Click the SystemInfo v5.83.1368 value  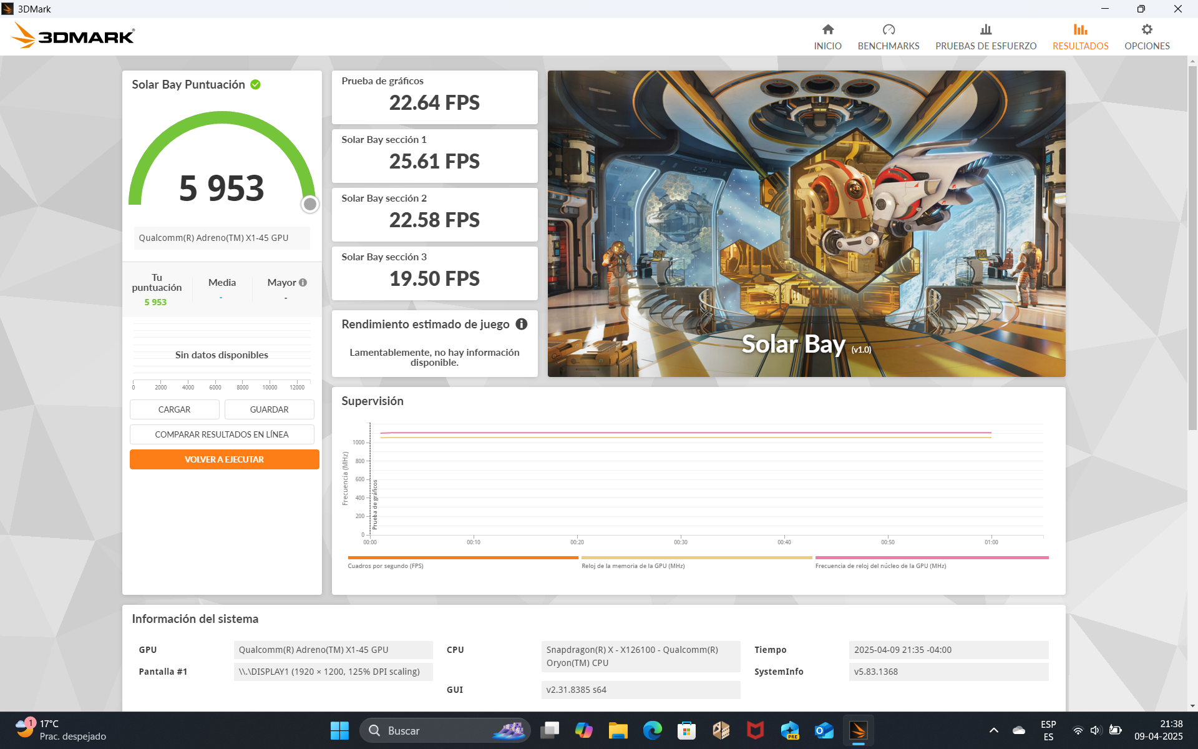click(948, 672)
